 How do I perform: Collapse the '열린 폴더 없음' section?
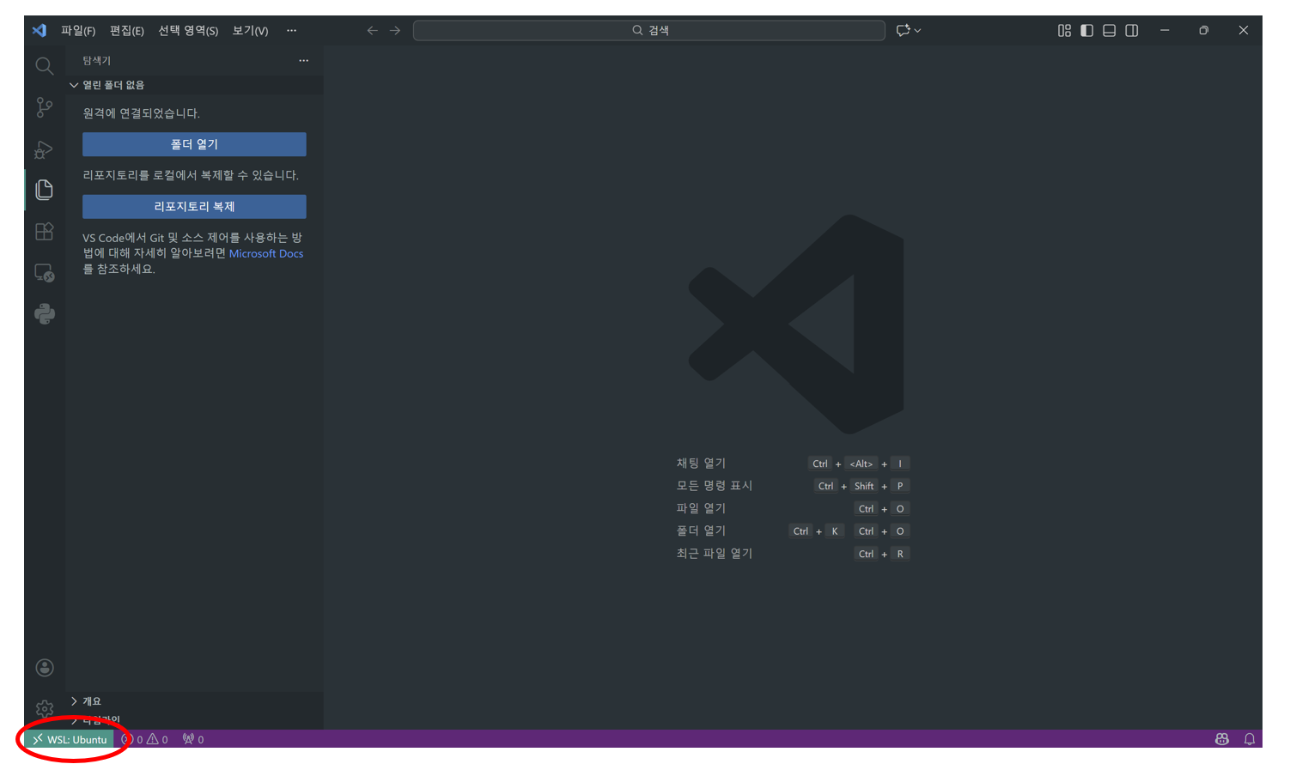pyautogui.click(x=74, y=85)
